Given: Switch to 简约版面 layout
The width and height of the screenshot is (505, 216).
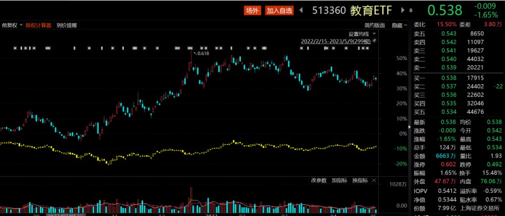Looking at the screenshot, I should point(375,25).
